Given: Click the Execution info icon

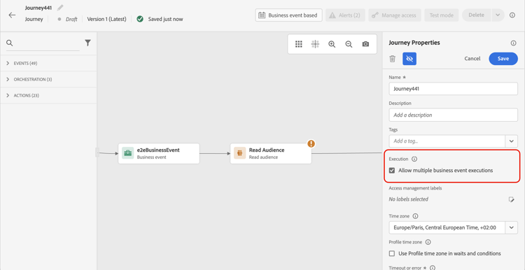Looking at the screenshot, I should pyautogui.click(x=414, y=159).
